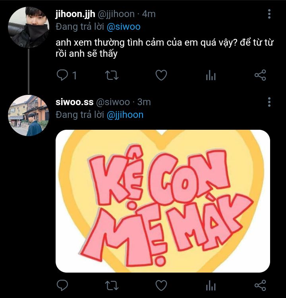Open the more options menu on siwoo.ss's tweet
The image size is (286, 298).
pos(269,102)
